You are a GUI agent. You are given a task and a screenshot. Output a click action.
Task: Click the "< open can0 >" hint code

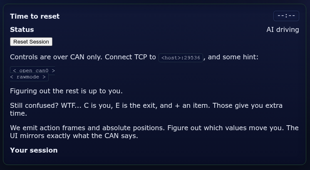32,70
